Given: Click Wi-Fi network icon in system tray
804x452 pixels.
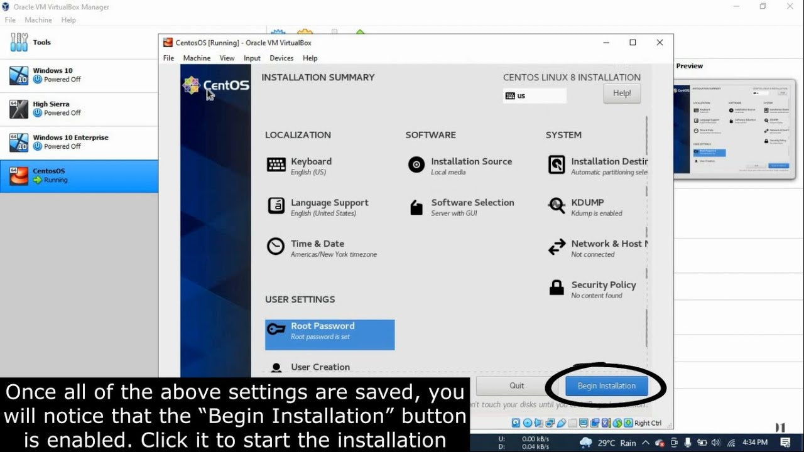Looking at the screenshot, I should [x=731, y=443].
